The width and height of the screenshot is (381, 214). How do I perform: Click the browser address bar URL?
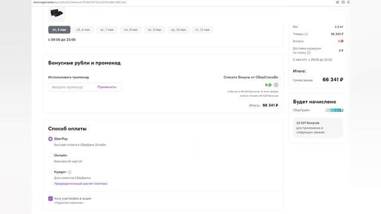click(x=80, y=2)
